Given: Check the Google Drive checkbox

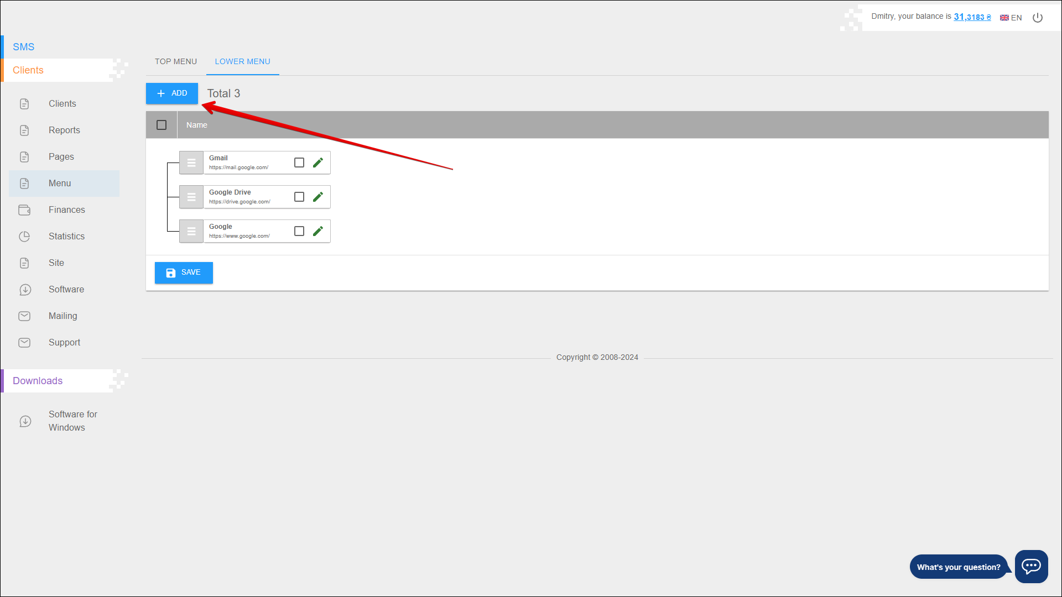Looking at the screenshot, I should coord(299,197).
